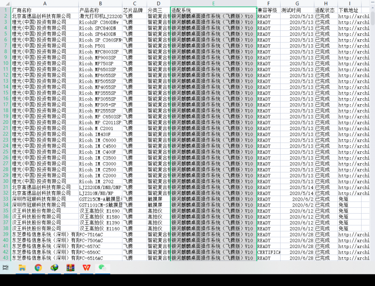375x286 pixels.
Task: Select column I by its header
Action: click(349, 4)
